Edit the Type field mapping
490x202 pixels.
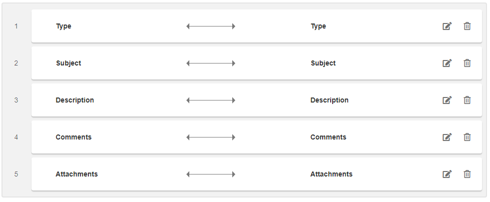[447, 26]
